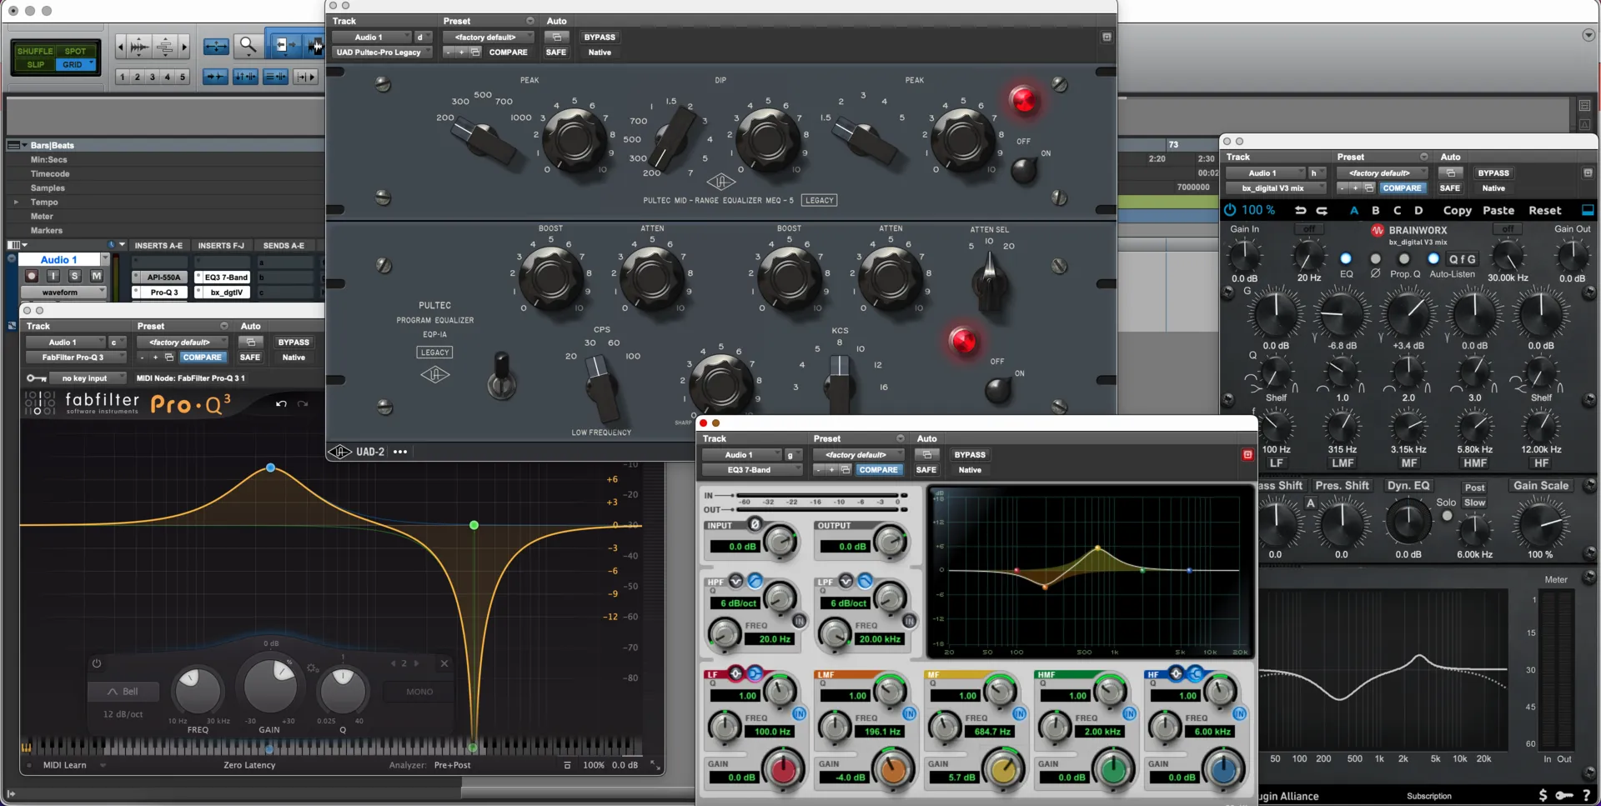The width and height of the screenshot is (1601, 806).
Task: Click the bx_digital power icon beside 100 %
Action: (1230, 210)
